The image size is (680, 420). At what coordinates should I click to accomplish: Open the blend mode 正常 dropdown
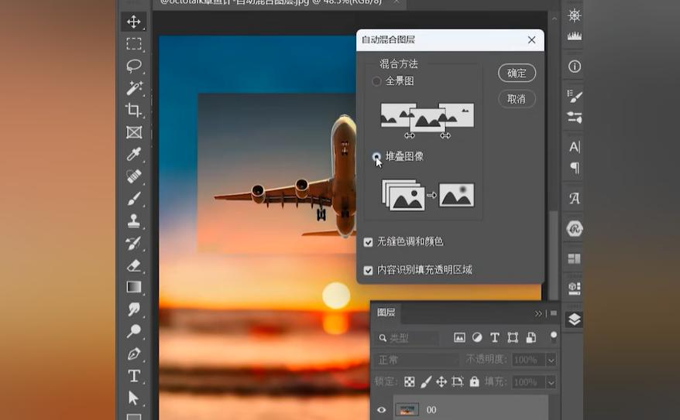tap(417, 360)
